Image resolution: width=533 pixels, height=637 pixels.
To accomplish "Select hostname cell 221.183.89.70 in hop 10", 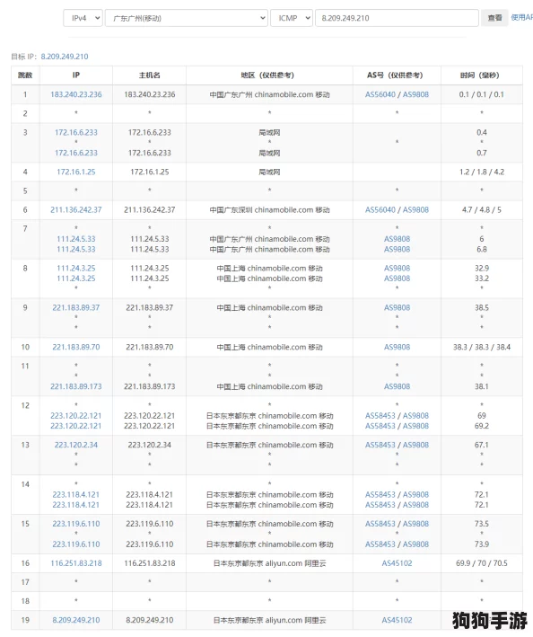I will pyautogui.click(x=149, y=348).
